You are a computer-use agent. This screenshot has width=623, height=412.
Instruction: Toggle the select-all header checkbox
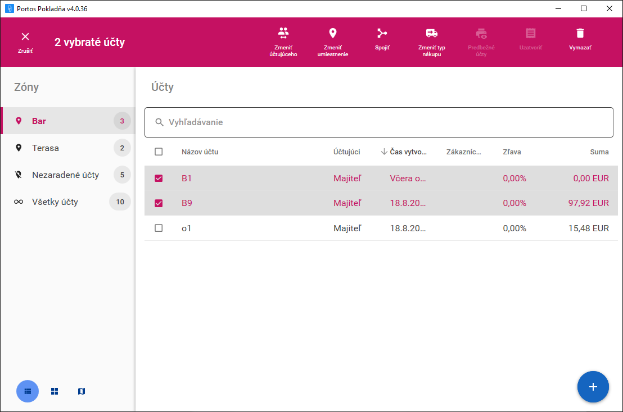click(x=159, y=152)
